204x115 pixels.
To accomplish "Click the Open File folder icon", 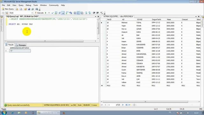I will [25, 9].
